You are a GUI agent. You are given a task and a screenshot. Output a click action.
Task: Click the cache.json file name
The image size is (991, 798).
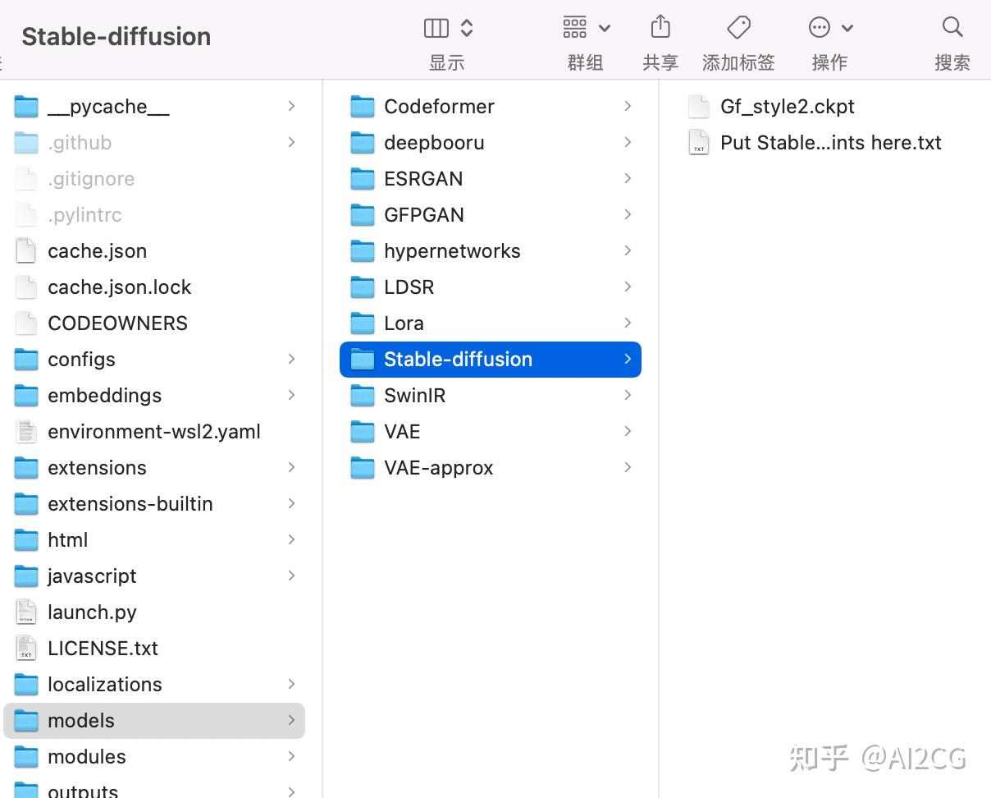coord(98,251)
